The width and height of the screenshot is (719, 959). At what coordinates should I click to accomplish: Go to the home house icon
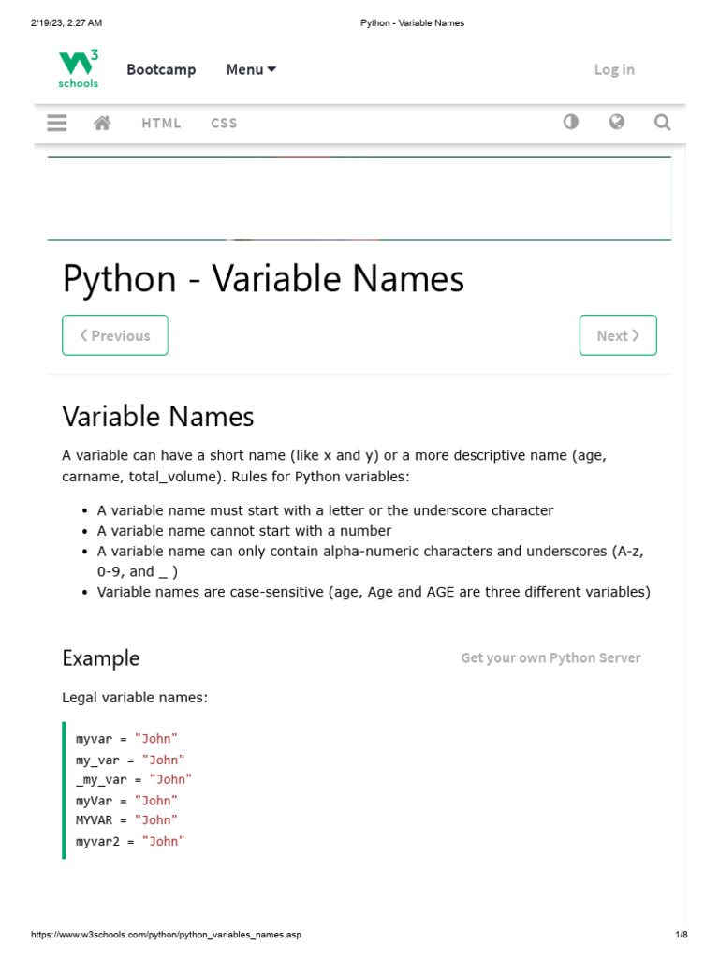click(x=102, y=123)
